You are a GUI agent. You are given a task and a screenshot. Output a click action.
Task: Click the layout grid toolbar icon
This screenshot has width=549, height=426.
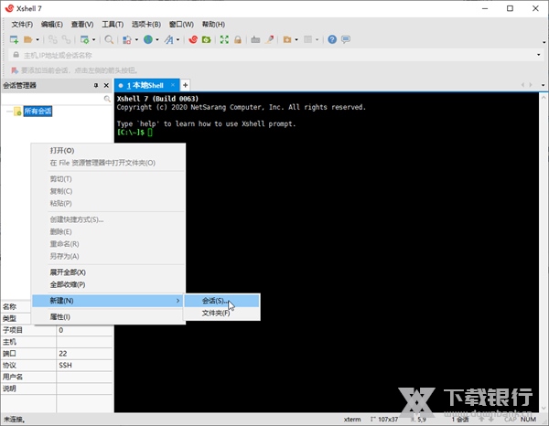[307, 39]
